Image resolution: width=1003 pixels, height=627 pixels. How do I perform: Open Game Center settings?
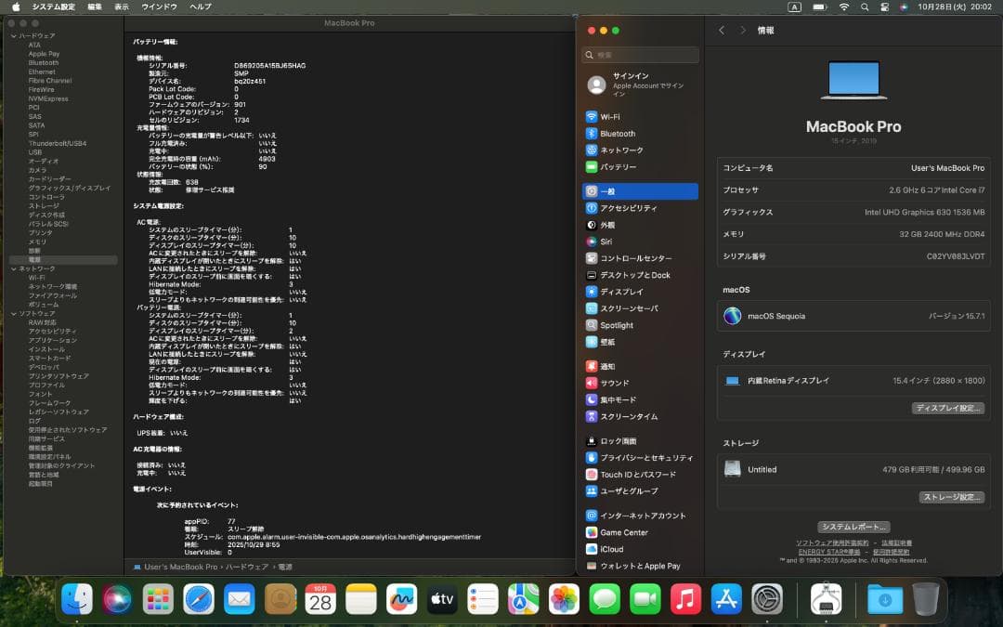(x=619, y=531)
